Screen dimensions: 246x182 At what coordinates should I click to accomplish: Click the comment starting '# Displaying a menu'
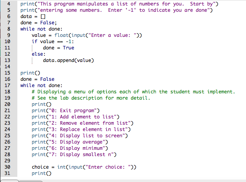133,92
